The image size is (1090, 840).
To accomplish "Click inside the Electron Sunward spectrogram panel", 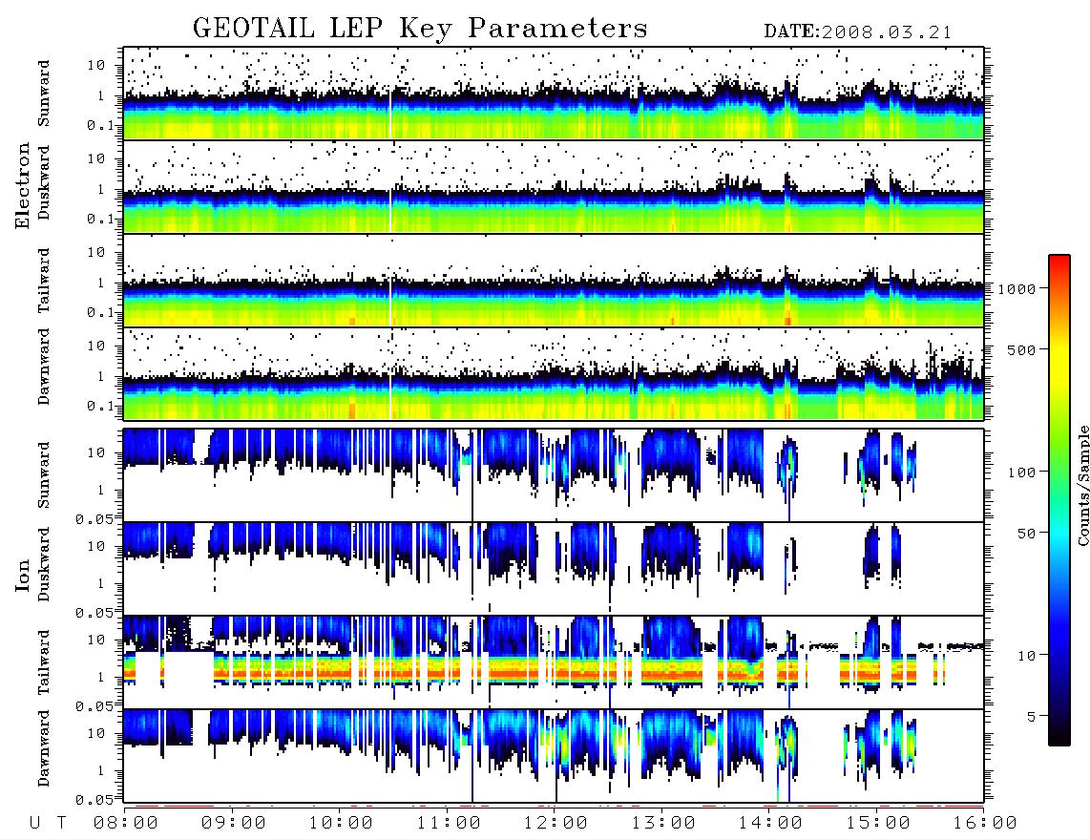I will (554, 94).
